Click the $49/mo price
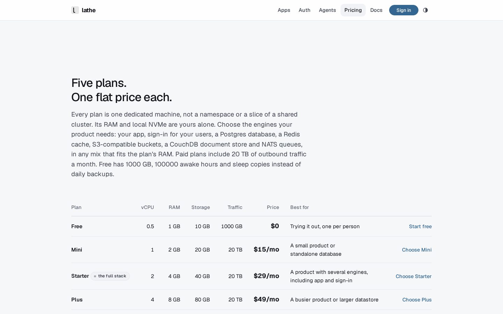This screenshot has width=503, height=314. [267, 299]
